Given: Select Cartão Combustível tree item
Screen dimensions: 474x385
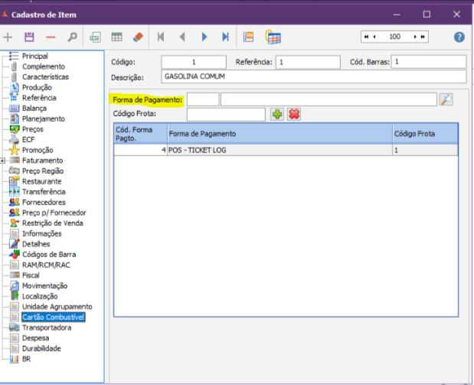Looking at the screenshot, I should [x=53, y=318].
